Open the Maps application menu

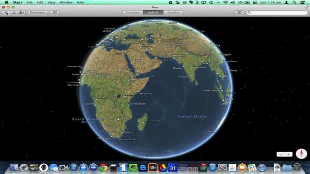pyautogui.click(x=18, y=2)
